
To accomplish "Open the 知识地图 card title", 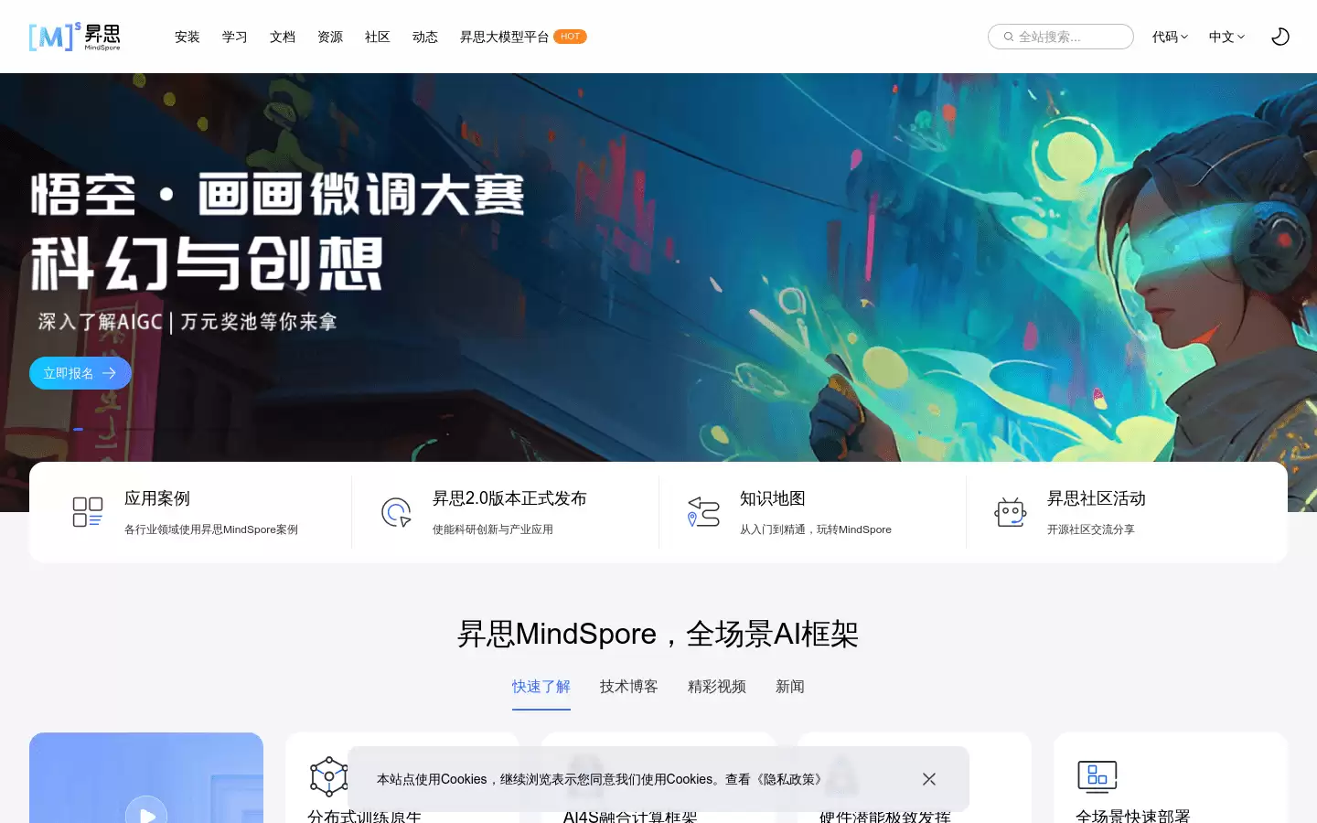I will click(773, 498).
